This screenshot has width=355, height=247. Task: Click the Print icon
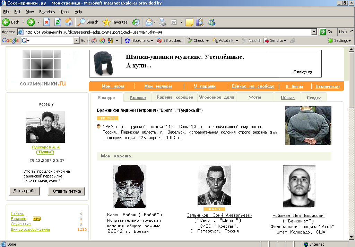[163, 22]
